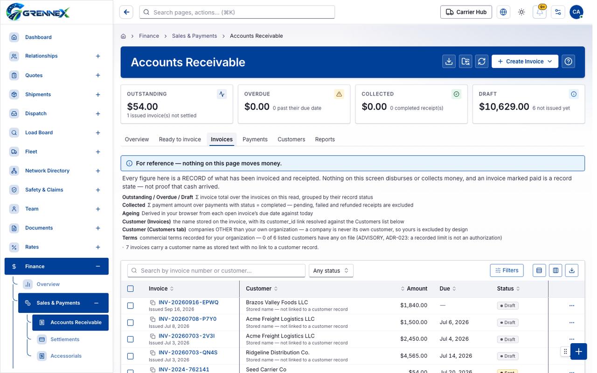Click the floating blue plus button
The height and width of the screenshot is (373, 597).
pyautogui.click(x=578, y=352)
